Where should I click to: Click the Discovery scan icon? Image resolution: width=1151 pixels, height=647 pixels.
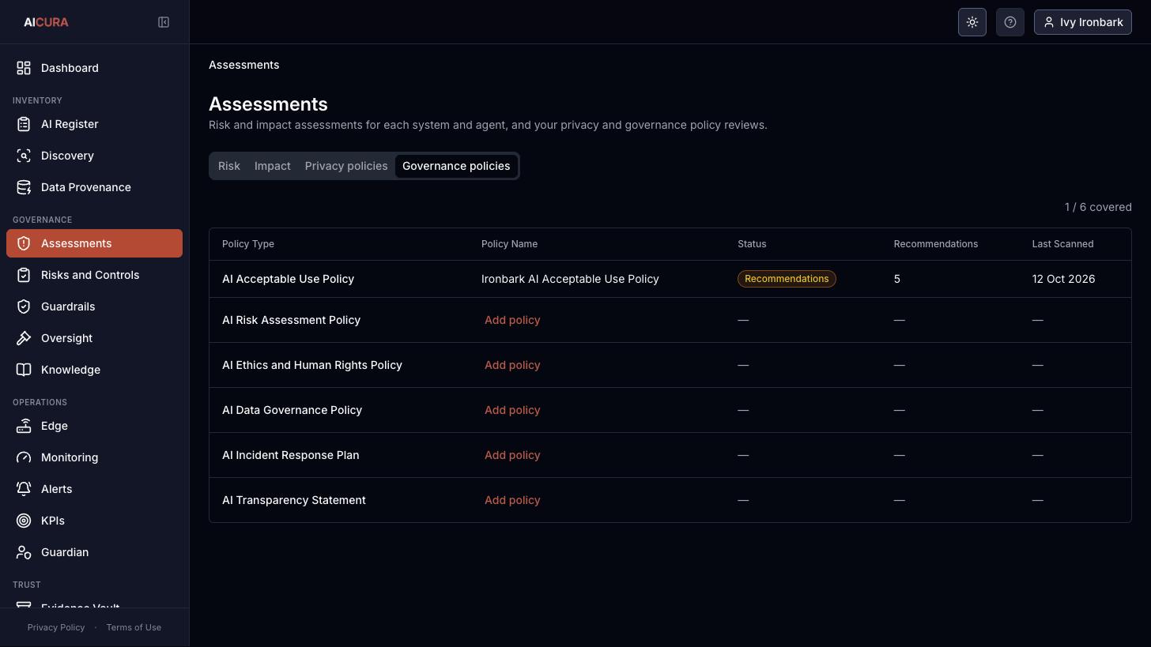click(24, 156)
